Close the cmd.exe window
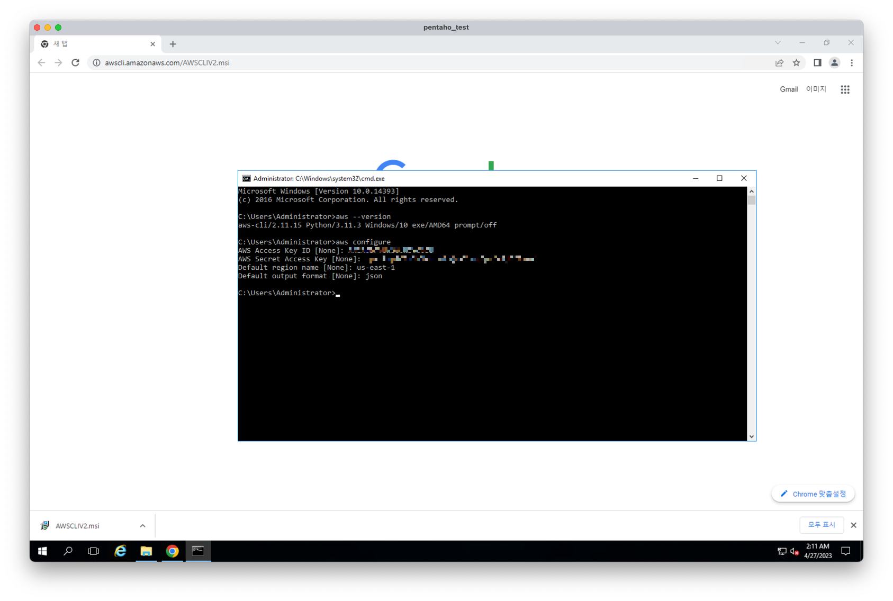Image resolution: width=893 pixels, height=601 pixels. pyautogui.click(x=744, y=179)
